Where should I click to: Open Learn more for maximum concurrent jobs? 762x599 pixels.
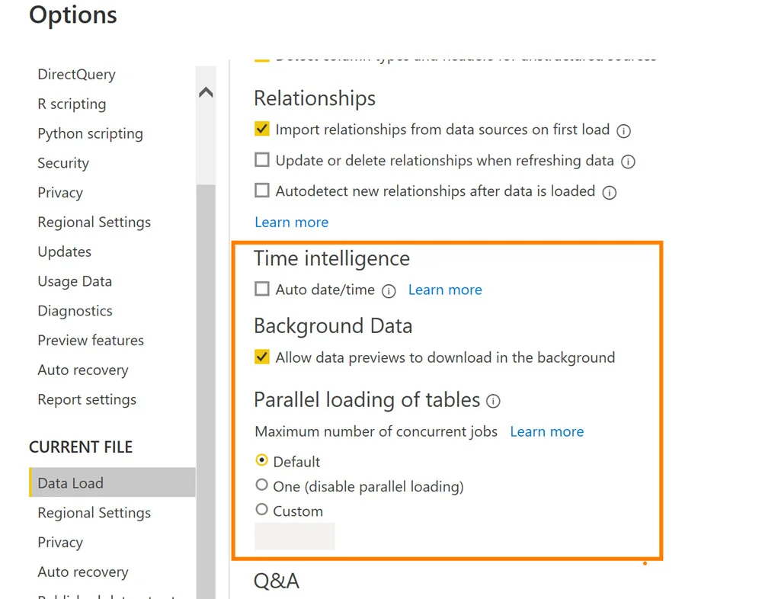point(546,432)
